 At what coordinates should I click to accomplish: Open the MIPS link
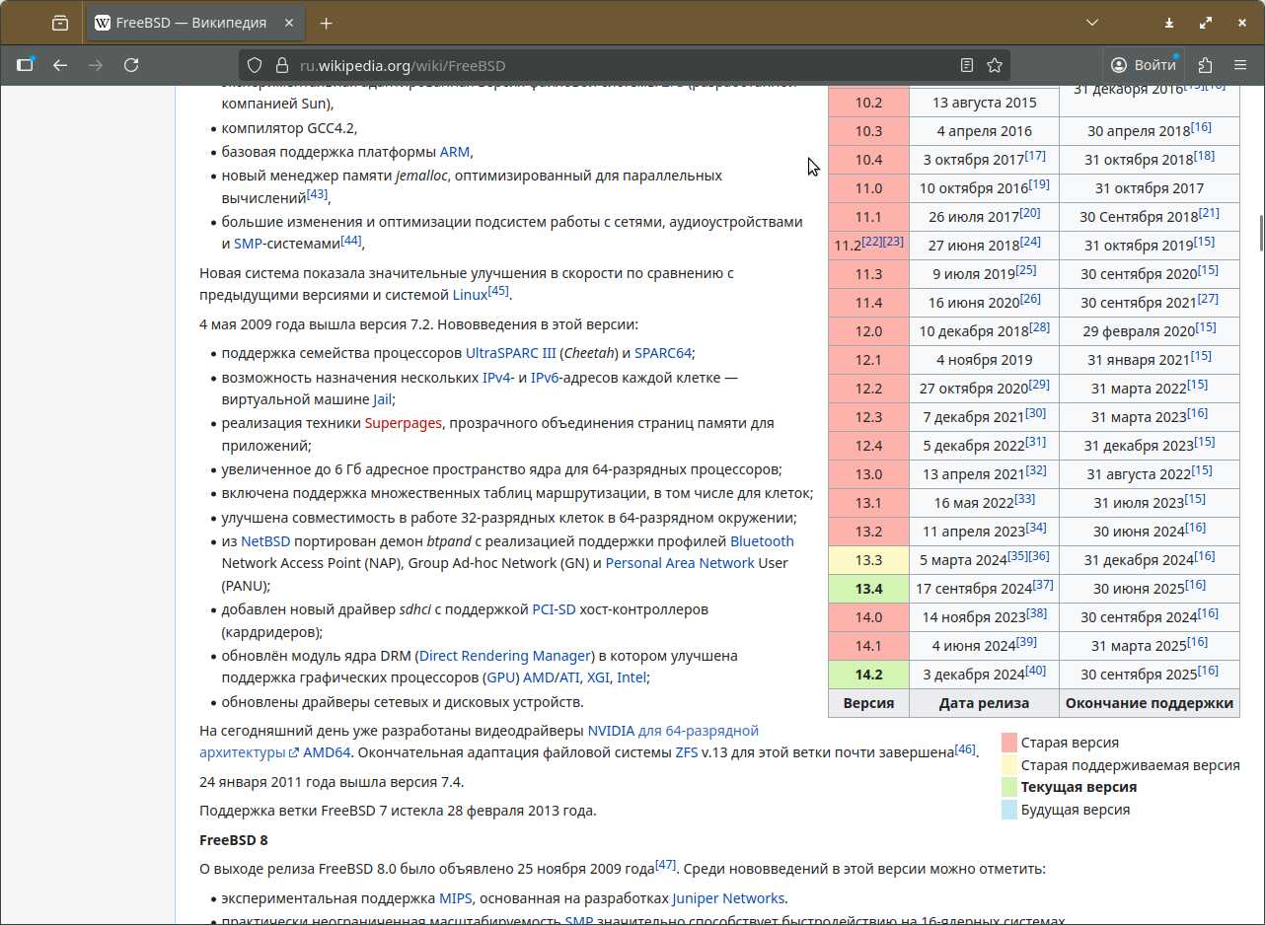[456, 898]
